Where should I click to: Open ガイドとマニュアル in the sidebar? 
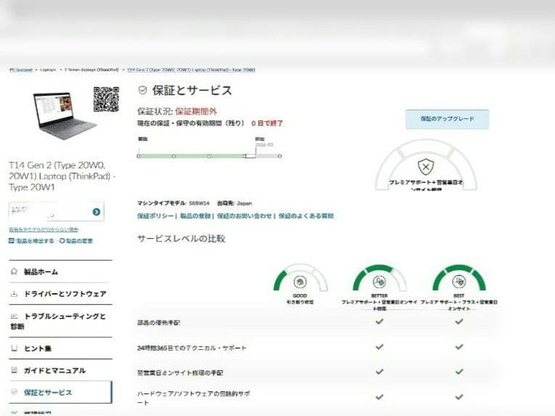coord(60,370)
